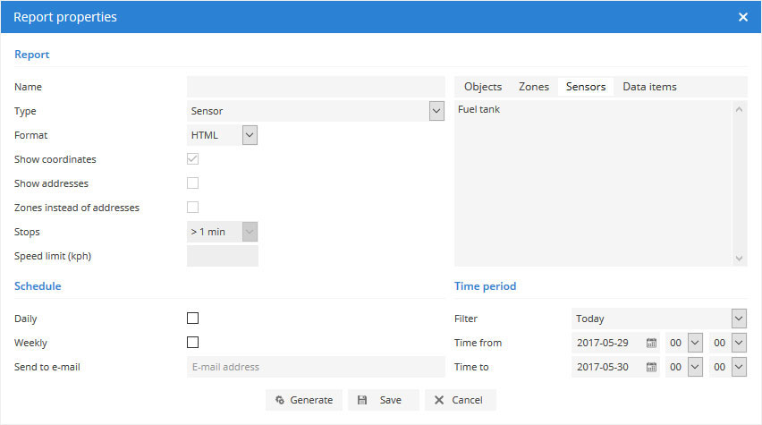Toggle Zones instead of addresses checkbox
This screenshot has height=425, width=762.
(192, 208)
